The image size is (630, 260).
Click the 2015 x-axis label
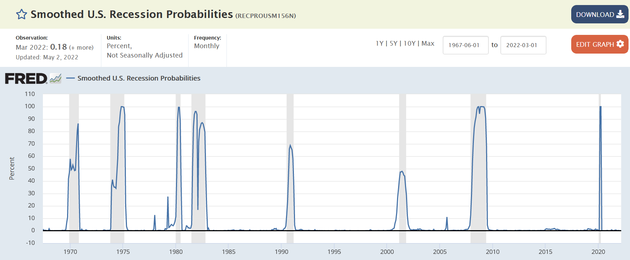pyautogui.click(x=546, y=252)
